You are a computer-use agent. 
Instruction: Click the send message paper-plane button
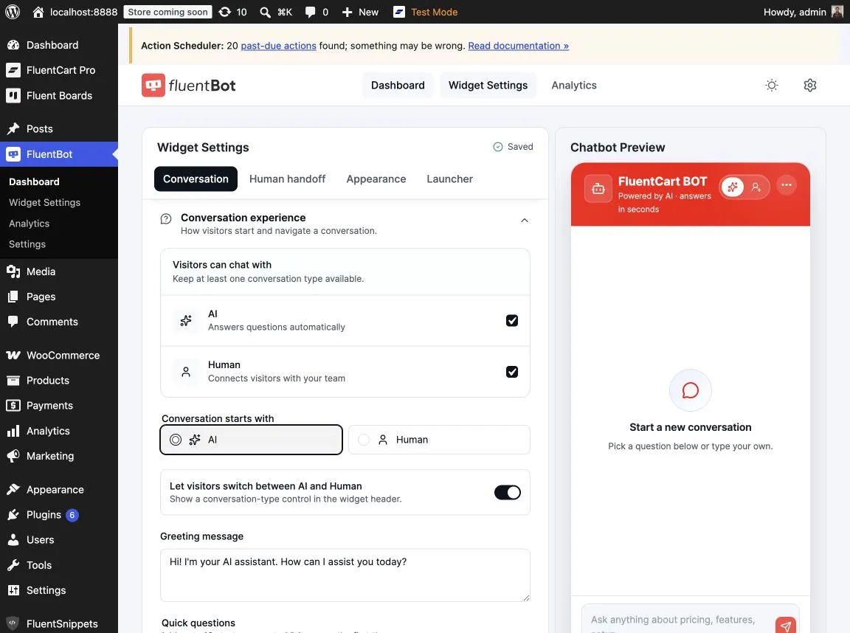coord(786,625)
